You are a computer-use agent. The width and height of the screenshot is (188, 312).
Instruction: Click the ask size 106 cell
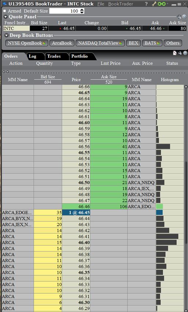(109, 207)
